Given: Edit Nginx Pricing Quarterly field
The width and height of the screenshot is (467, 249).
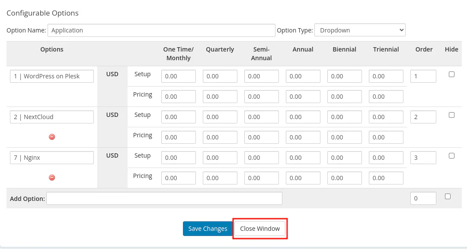Looking at the screenshot, I should [x=220, y=178].
